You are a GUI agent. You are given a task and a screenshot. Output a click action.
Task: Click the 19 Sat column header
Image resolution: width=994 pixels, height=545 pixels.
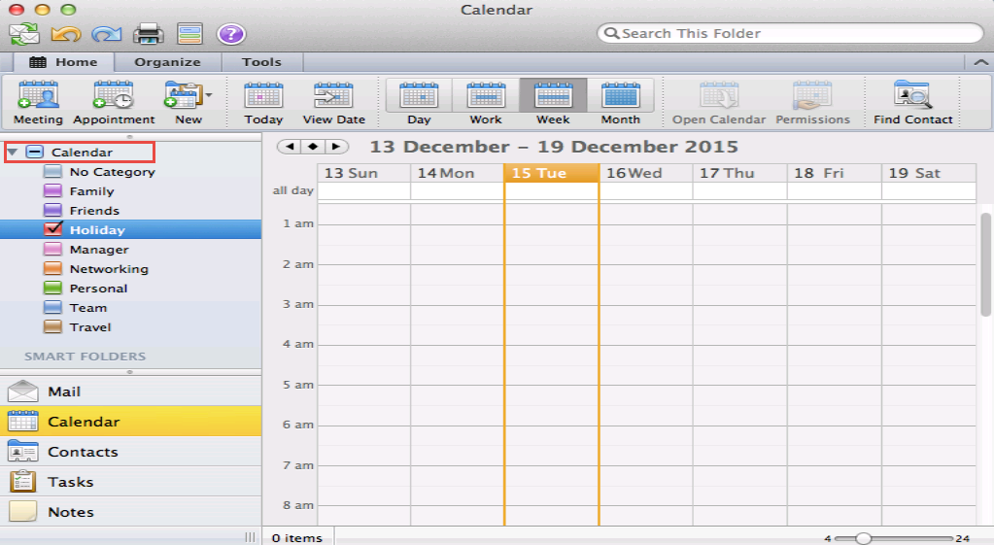[929, 173]
